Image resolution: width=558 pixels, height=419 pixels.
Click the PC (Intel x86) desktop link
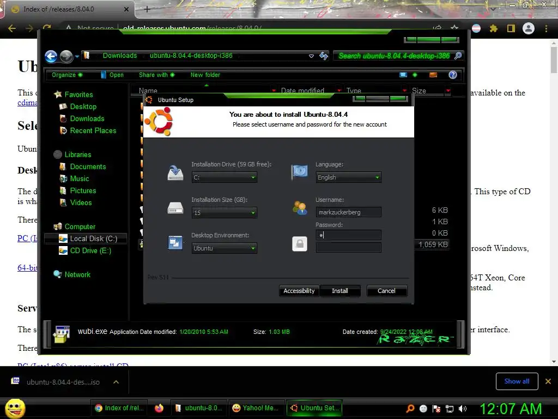pyautogui.click(x=27, y=238)
